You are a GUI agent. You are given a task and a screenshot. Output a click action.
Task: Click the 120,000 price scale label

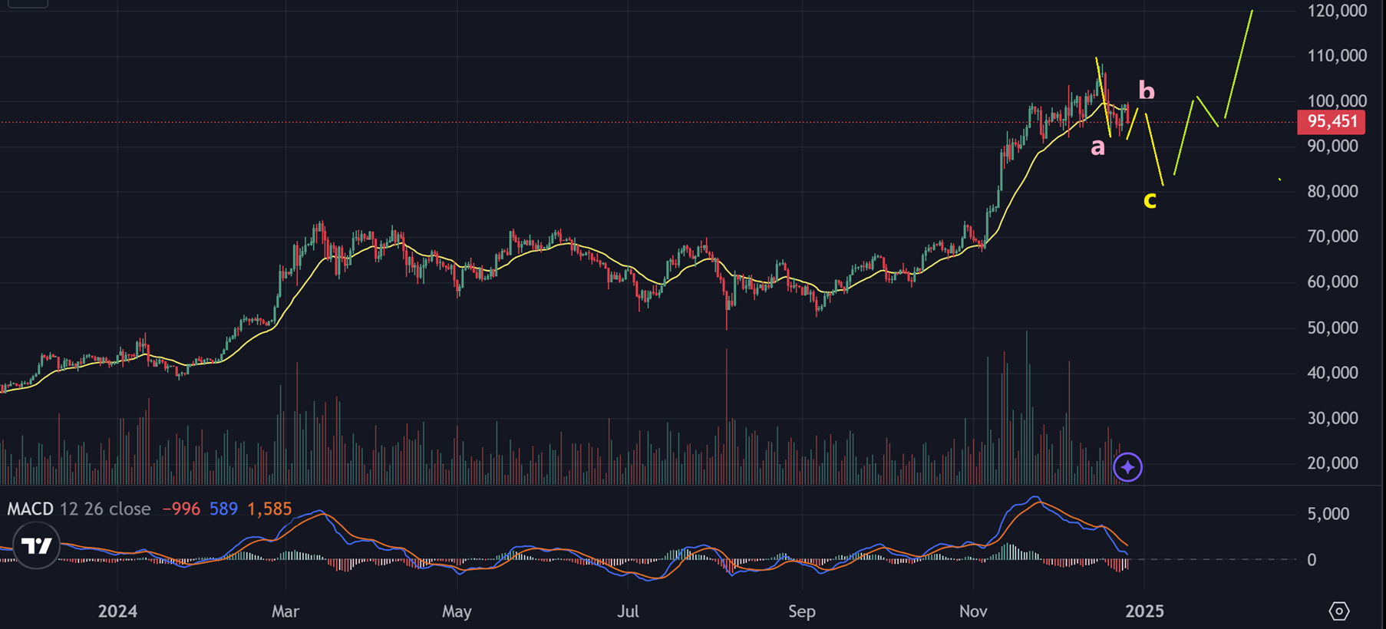(x=1337, y=11)
